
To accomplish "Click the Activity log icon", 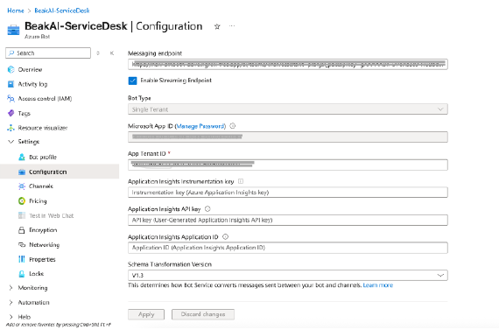I will pyautogui.click(x=11, y=84).
